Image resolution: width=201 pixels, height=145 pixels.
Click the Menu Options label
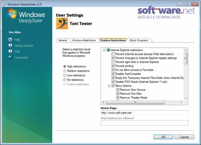[x=123, y=86]
